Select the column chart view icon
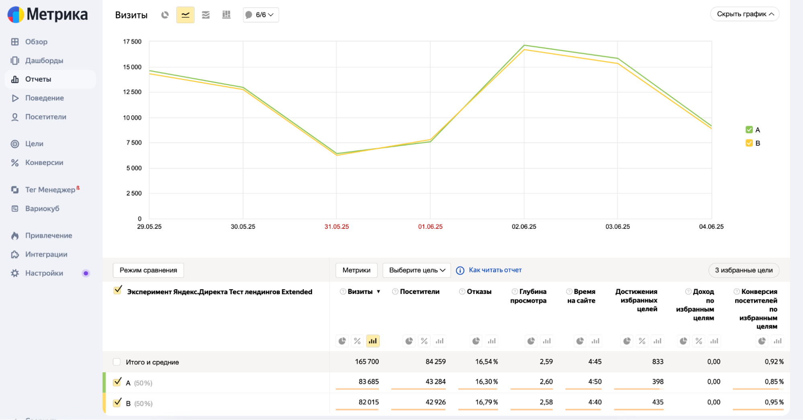 226,15
